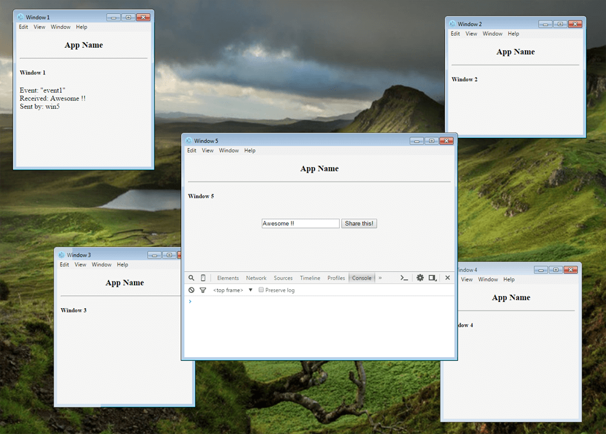Click the Window 2 title bar app icon
This screenshot has height=434, width=606.
coord(453,24)
